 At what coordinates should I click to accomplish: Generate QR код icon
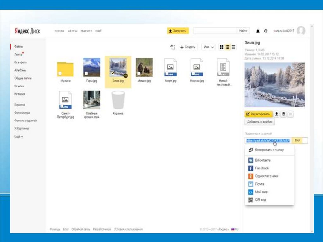coord(250,200)
